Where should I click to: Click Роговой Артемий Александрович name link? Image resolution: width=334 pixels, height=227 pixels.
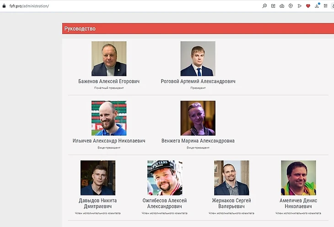coord(198,81)
